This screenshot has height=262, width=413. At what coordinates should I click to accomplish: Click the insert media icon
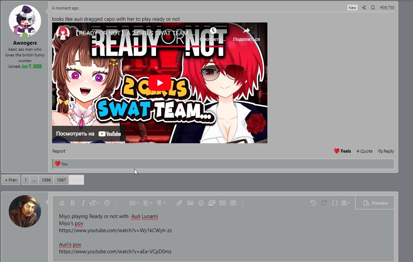[212, 203]
